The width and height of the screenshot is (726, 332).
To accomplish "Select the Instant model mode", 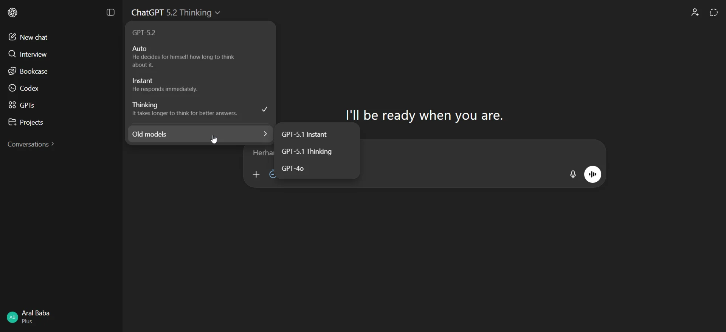I will point(200,85).
